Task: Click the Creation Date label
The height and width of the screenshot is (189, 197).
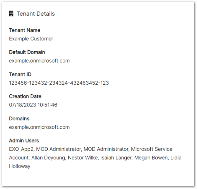Action: (25, 96)
